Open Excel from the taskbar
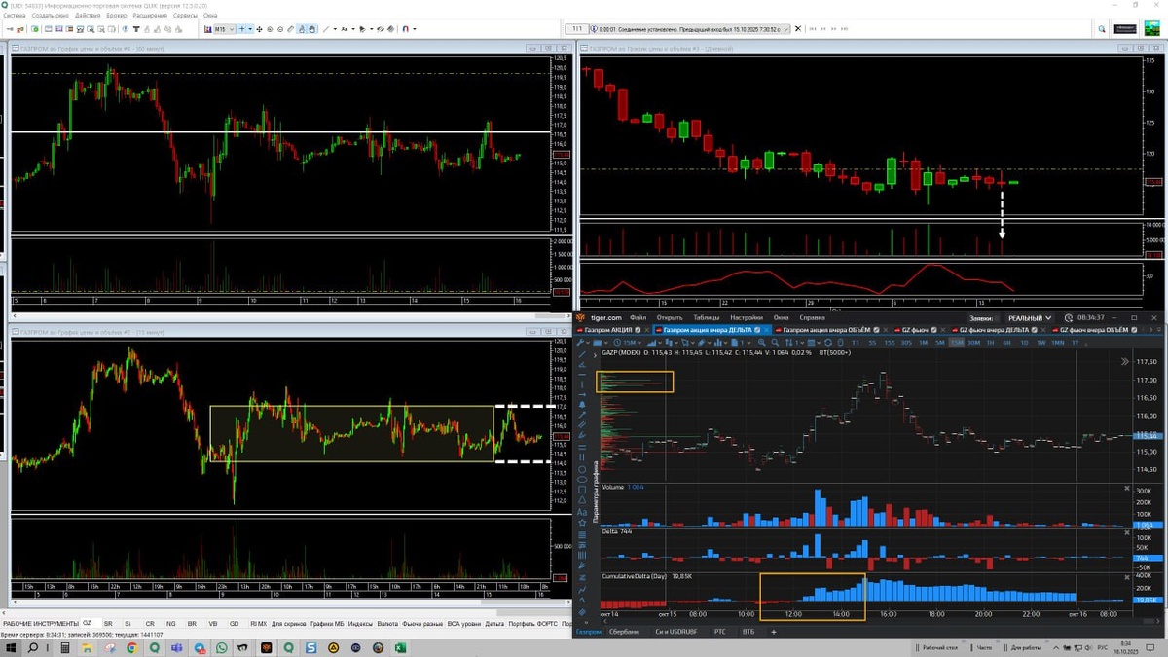1168x657 pixels. pyautogui.click(x=399, y=647)
